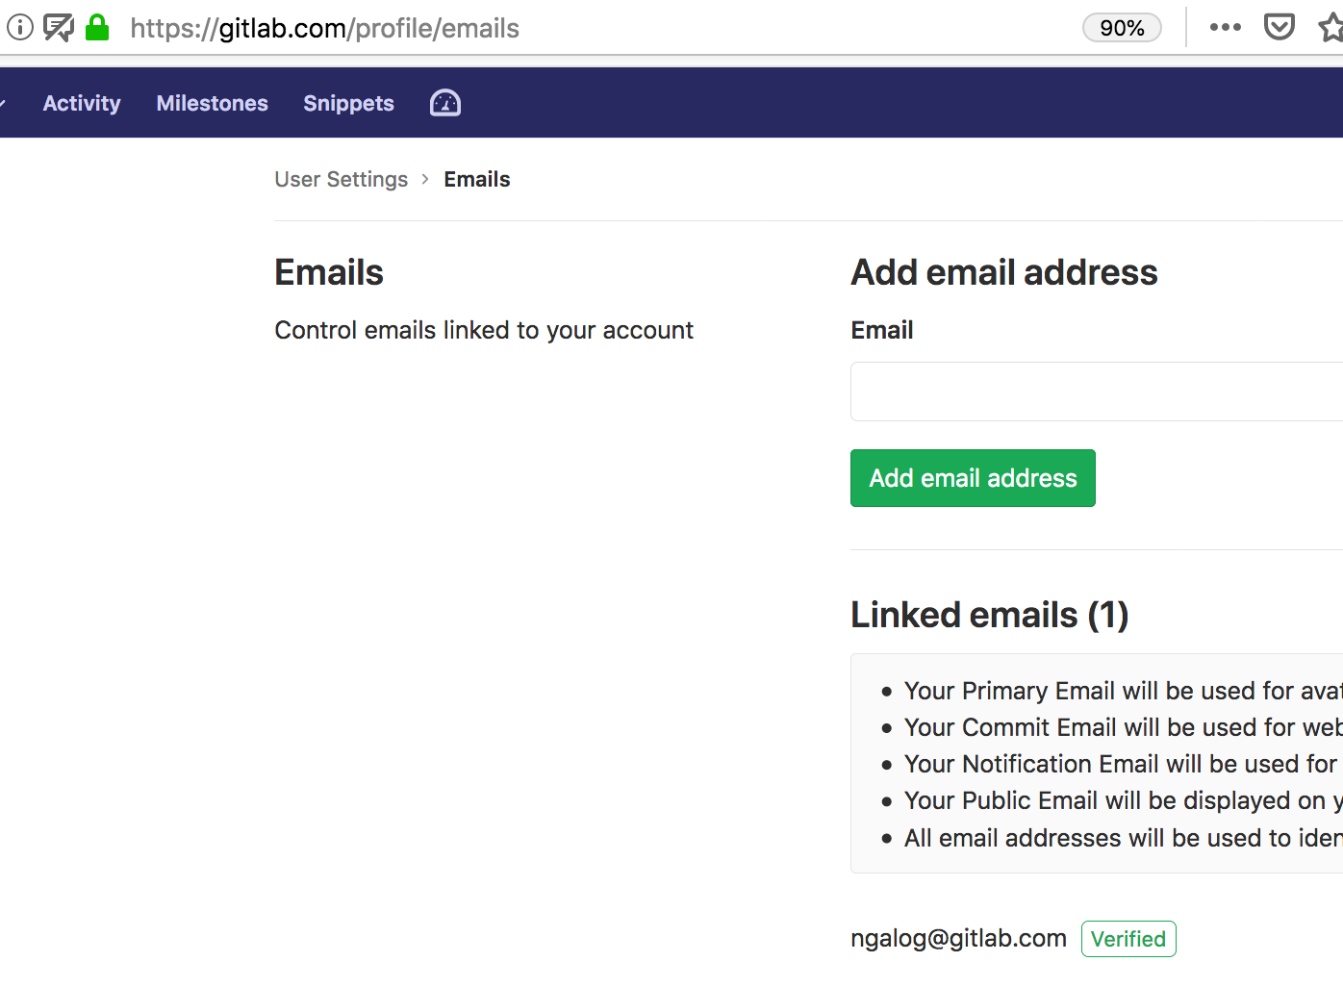The width and height of the screenshot is (1343, 987).
Task: Click the ngalog@gitlab.com linked email
Action: 958,939
